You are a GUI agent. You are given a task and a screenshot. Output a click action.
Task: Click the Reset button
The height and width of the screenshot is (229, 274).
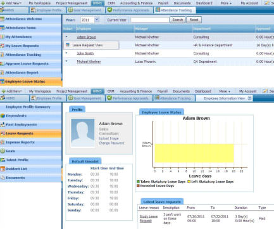pyautogui.click(x=194, y=20)
